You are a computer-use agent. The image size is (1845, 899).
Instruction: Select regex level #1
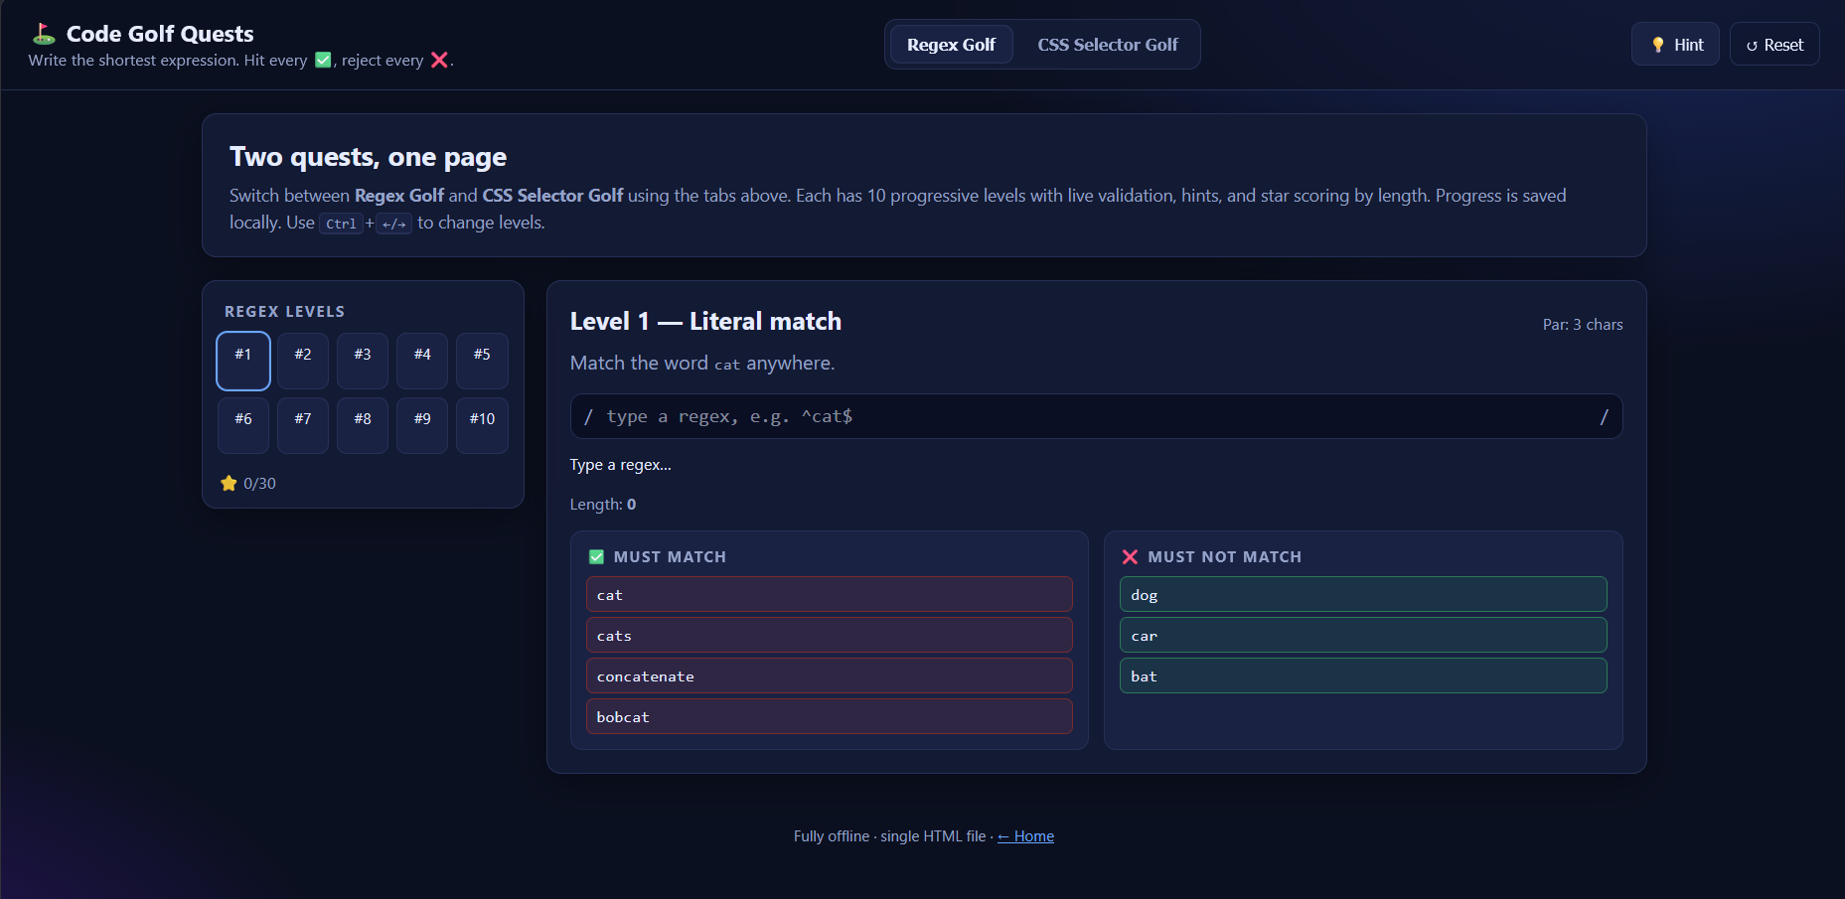coord(243,361)
